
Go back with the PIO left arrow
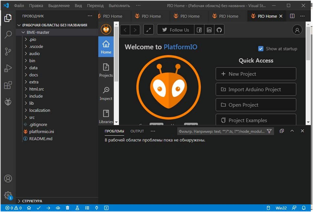point(125,30)
